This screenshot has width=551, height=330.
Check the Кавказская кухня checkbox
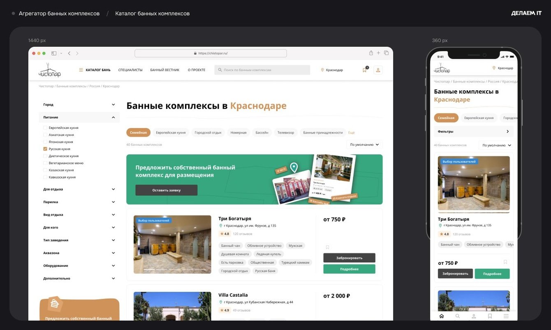coord(45,177)
